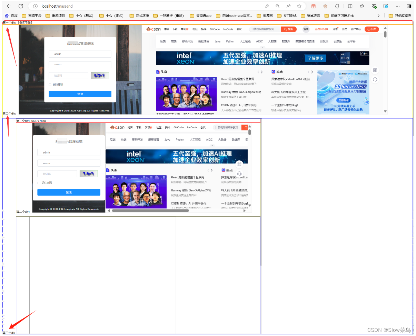Open the 资源网 bookmark folder
Viewport: 416px width, 336px height.
(x=265, y=16)
